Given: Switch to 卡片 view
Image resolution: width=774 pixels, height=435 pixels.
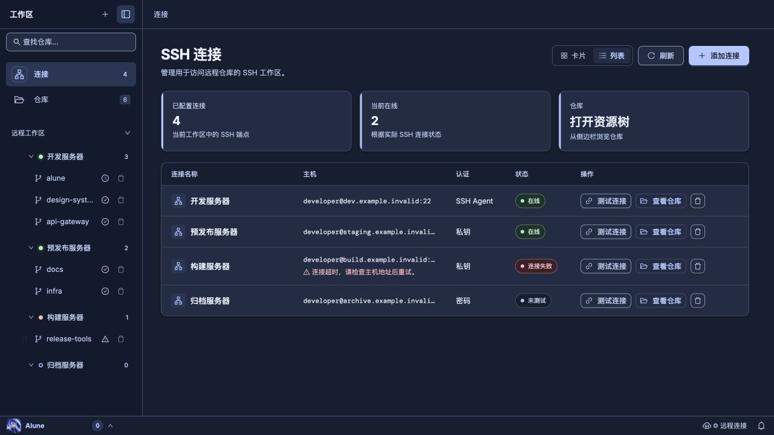Looking at the screenshot, I should click(573, 56).
